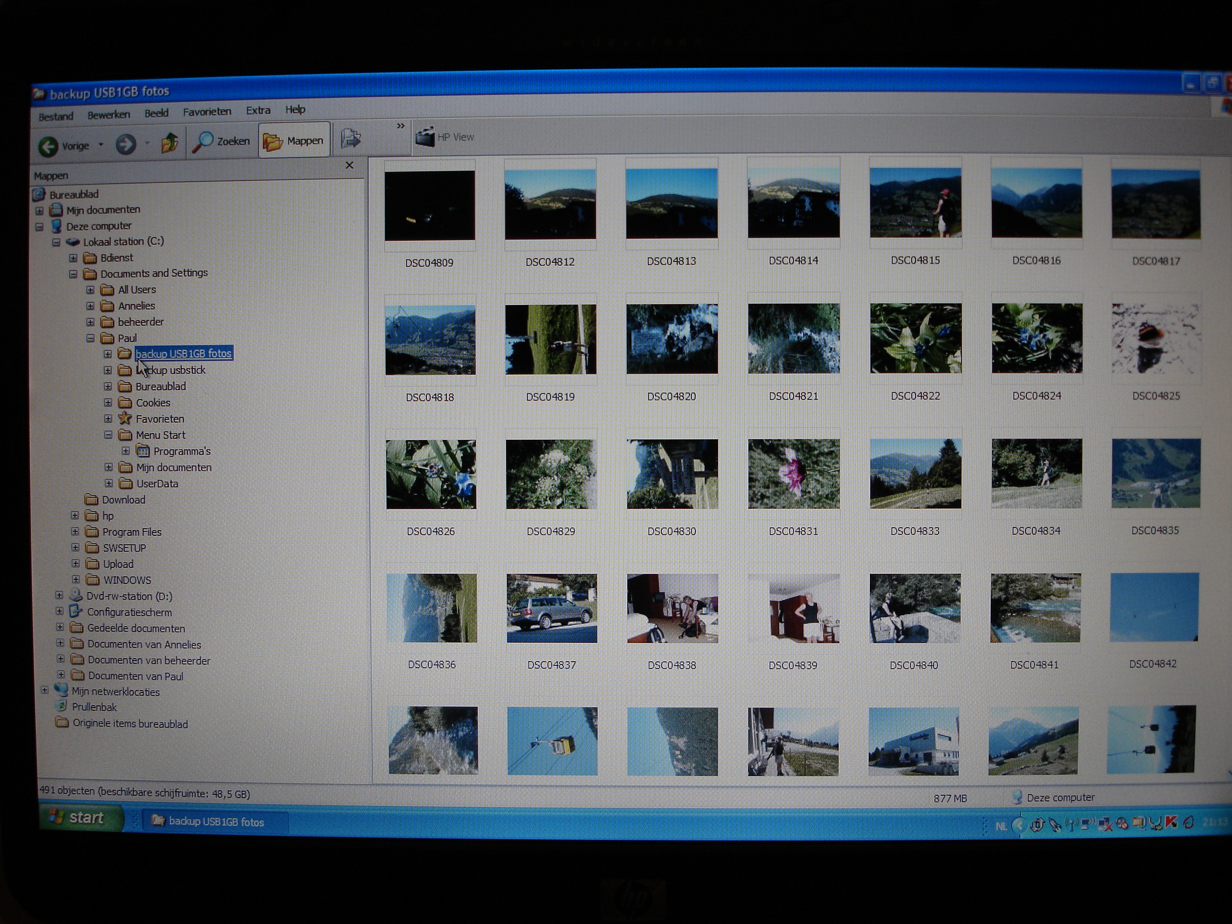Click the views icon in toolbar

tap(351, 139)
